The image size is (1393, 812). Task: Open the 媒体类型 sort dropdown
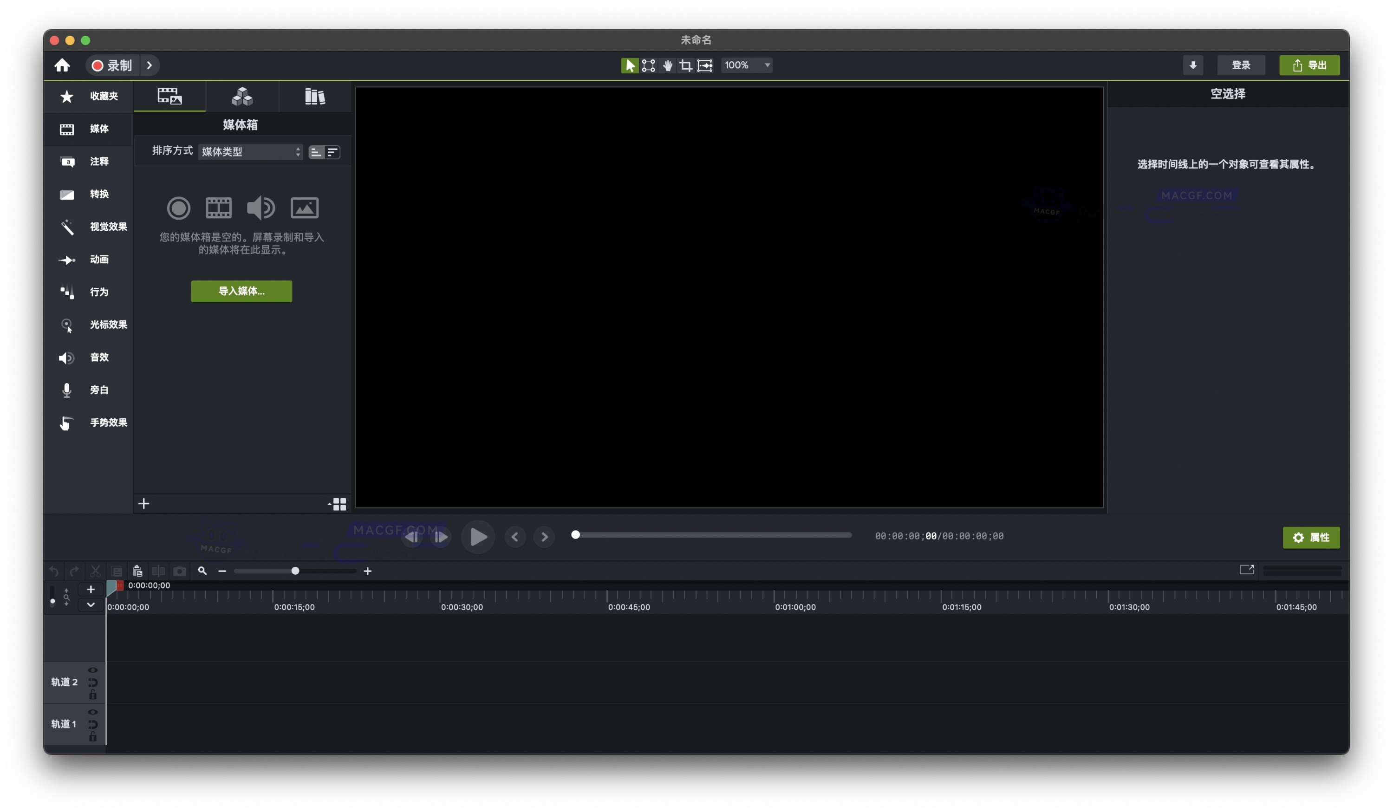[250, 151]
